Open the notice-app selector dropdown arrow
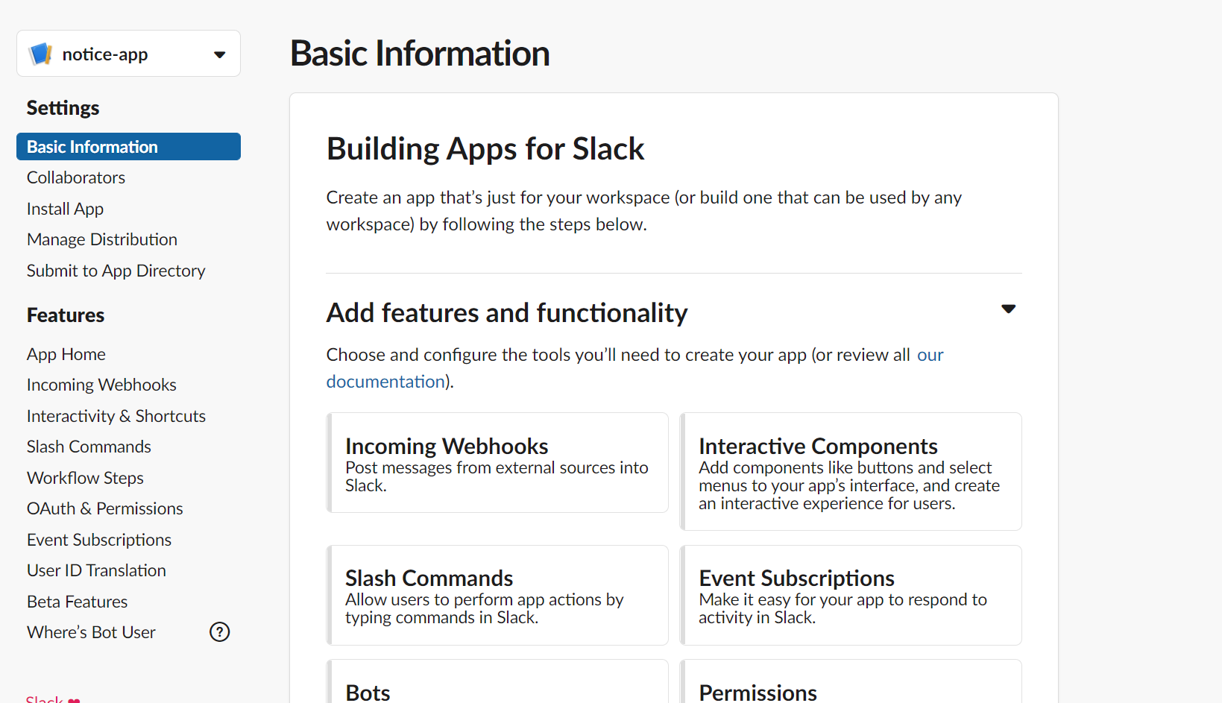1222x703 pixels. pos(219,54)
